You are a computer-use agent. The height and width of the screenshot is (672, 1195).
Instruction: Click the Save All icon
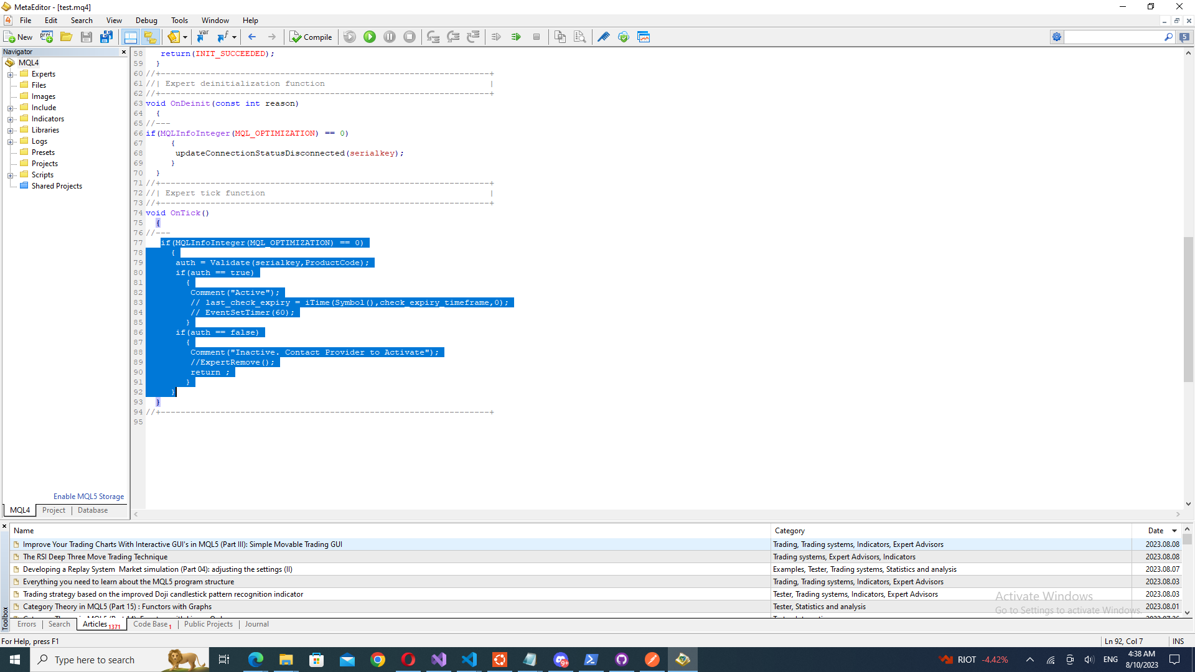click(106, 37)
